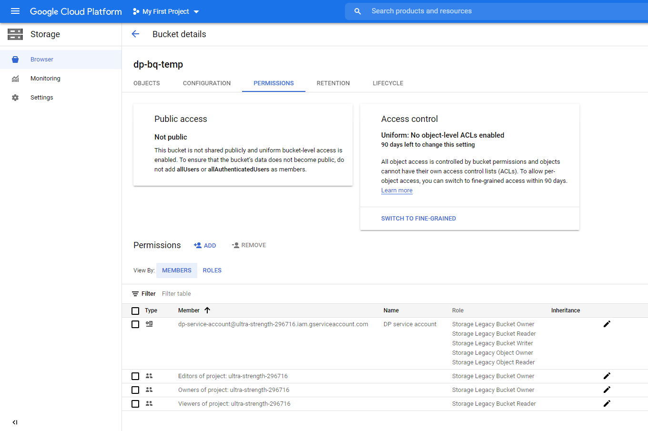
Task: Click the service account type icon
Action: [149, 324]
